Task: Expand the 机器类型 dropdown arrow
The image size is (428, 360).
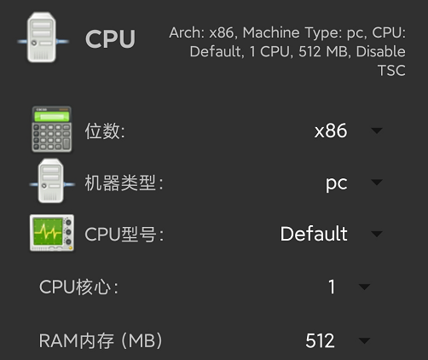Action: (377, 182)
